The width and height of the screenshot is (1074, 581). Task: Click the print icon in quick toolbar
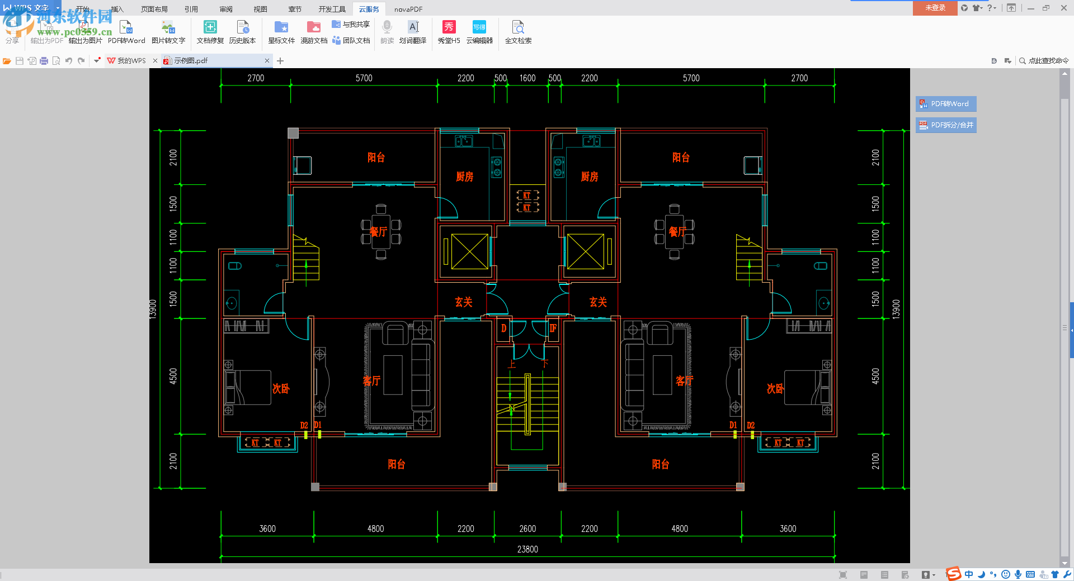click(44, 61)
